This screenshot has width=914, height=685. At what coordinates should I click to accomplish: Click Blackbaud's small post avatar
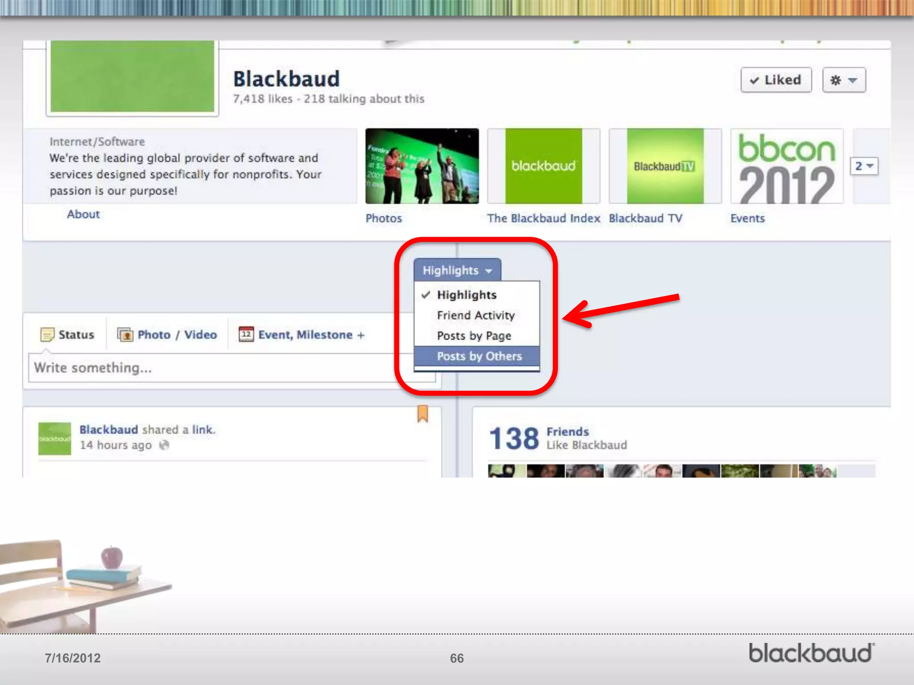point(54,438)
